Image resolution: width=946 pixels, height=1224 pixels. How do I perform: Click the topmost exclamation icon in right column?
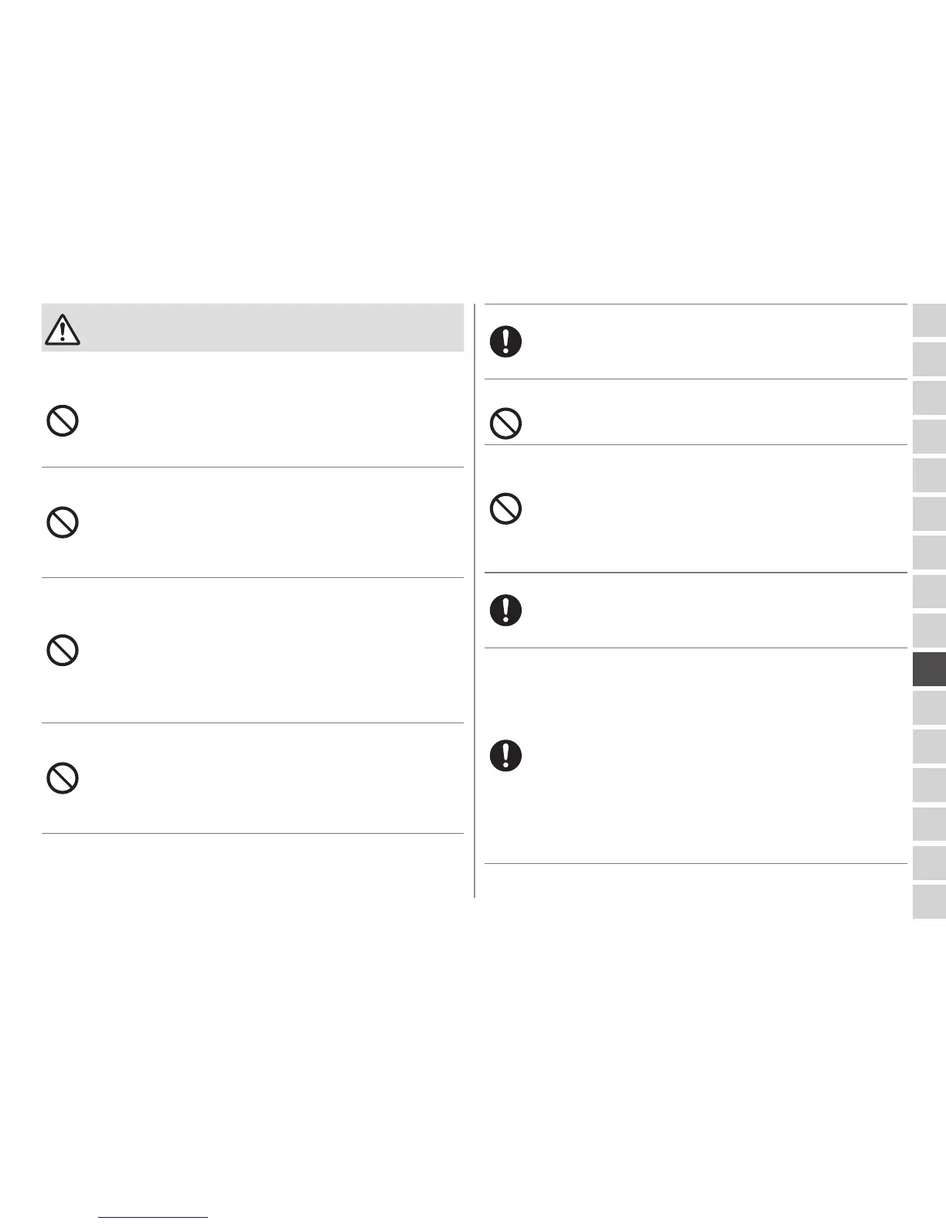pyautogui.click(x=505, y=342)
